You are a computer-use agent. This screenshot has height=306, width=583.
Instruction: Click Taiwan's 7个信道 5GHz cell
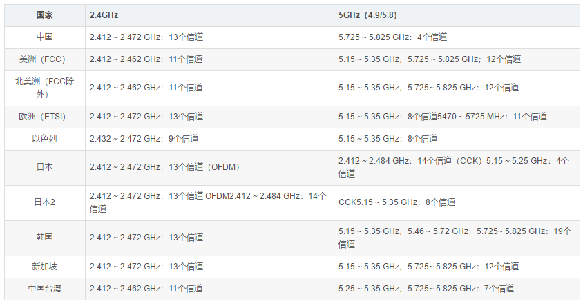[x=426, y=289]
